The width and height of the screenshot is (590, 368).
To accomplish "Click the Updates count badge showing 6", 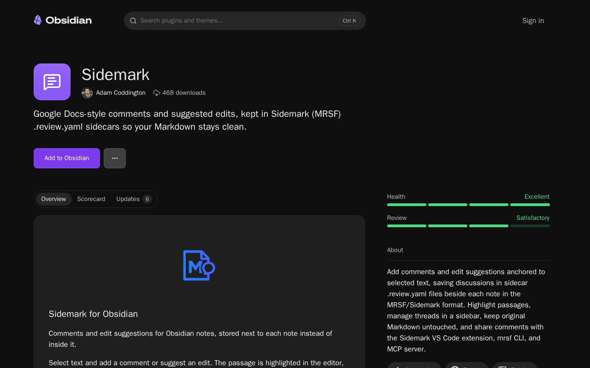I will (147, 199).
